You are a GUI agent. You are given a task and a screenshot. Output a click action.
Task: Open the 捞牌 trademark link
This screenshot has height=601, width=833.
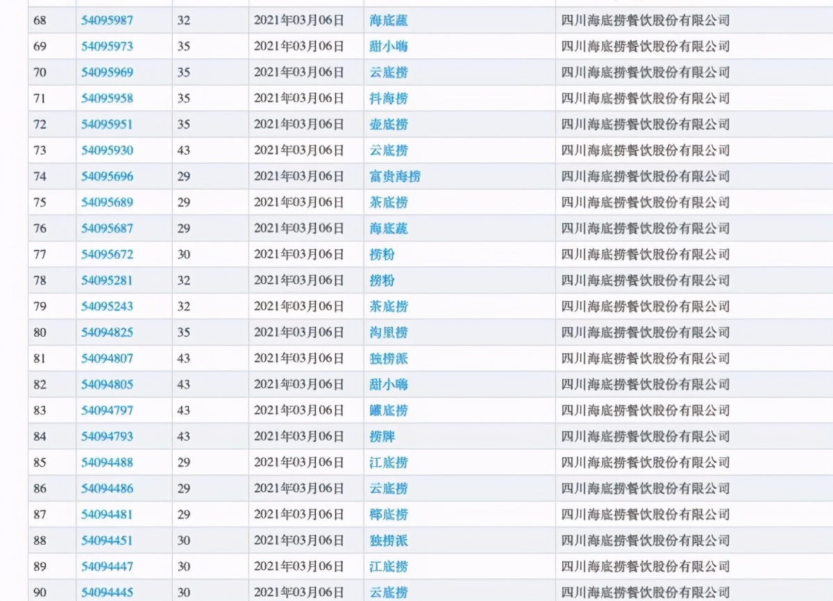click(x=382, y=437)
